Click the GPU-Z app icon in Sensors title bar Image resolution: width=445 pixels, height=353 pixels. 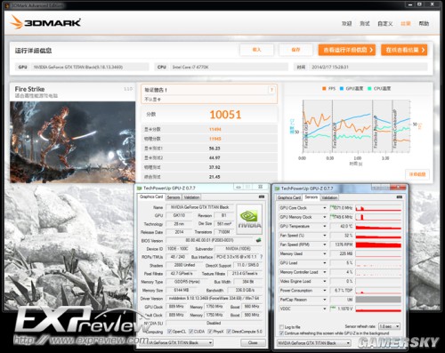point(277,189)
